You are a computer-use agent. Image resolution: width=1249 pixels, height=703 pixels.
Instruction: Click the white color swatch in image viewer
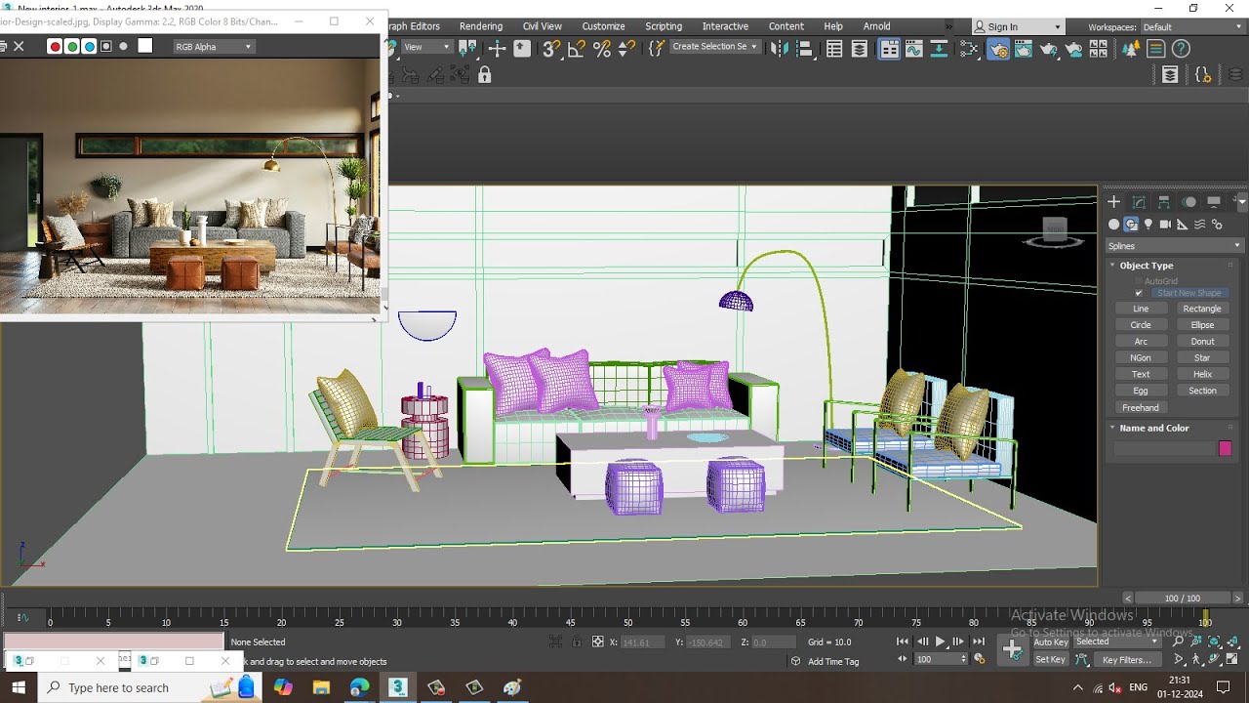pos(145,45)
